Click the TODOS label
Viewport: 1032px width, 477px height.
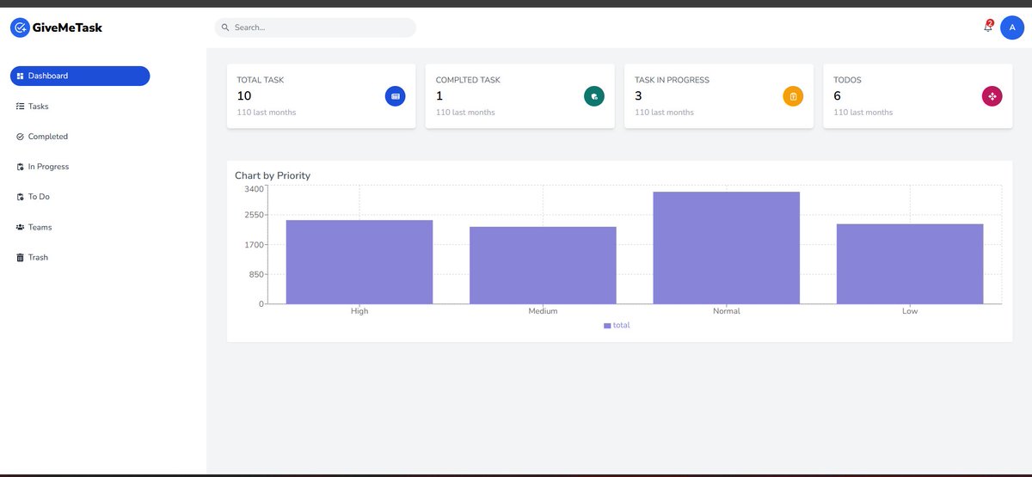coord(847,80)
